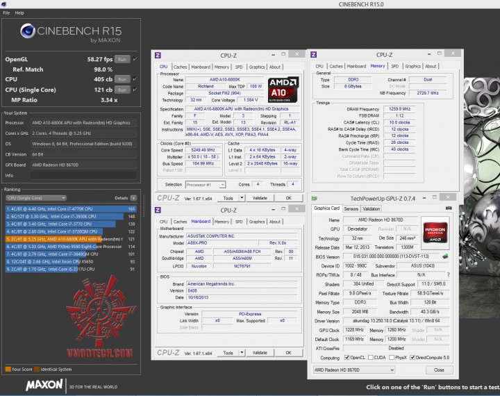Open the Processor #1 selection dropdown
500x396 pixels.
[206, 185]
